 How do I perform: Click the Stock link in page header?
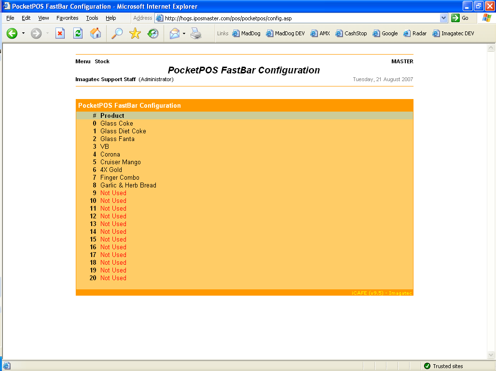[x=102, y=61]
